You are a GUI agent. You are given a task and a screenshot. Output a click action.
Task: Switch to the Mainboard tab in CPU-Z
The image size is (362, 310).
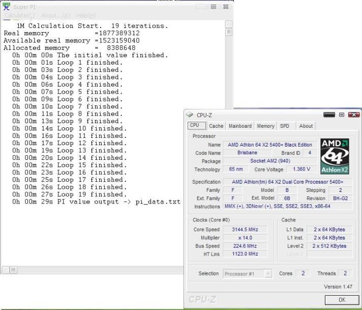pos(240,126)
